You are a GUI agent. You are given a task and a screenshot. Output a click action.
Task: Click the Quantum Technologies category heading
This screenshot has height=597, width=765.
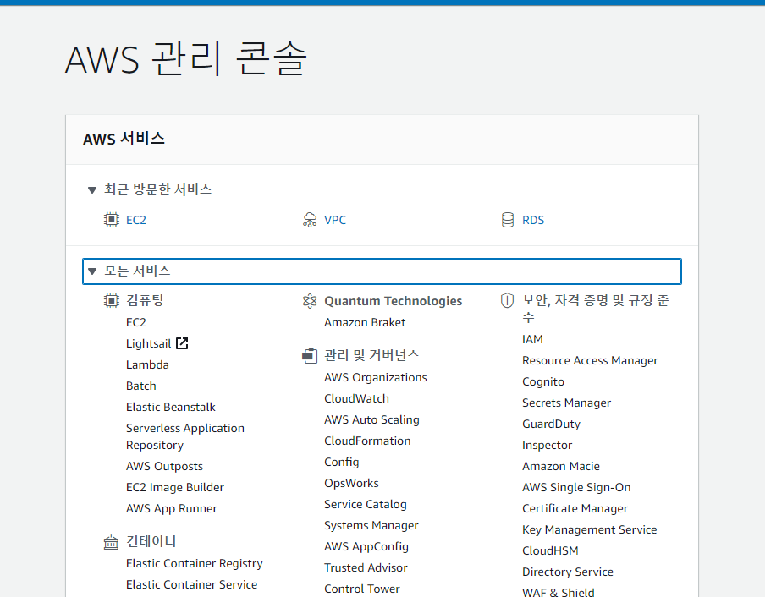pos(394,301)
